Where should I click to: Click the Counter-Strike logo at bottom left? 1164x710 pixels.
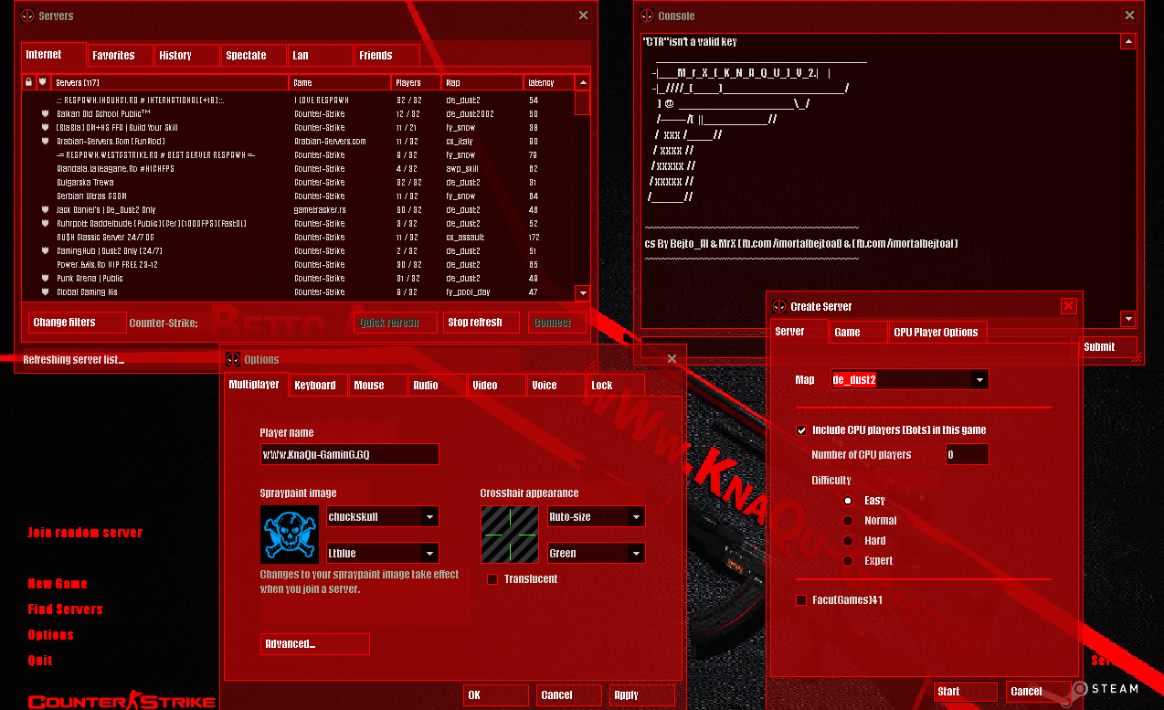[122, 702]
